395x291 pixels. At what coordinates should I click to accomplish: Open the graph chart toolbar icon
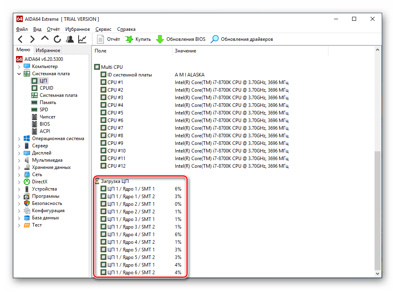pos(82,39)
